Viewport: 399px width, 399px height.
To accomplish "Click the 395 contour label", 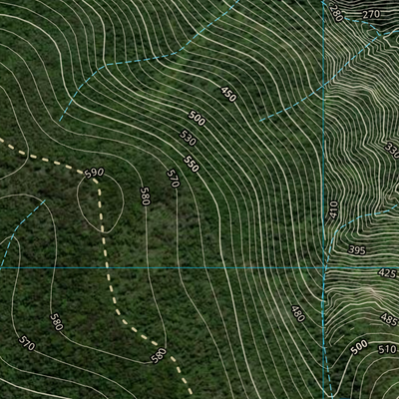I will pos(357,250).
